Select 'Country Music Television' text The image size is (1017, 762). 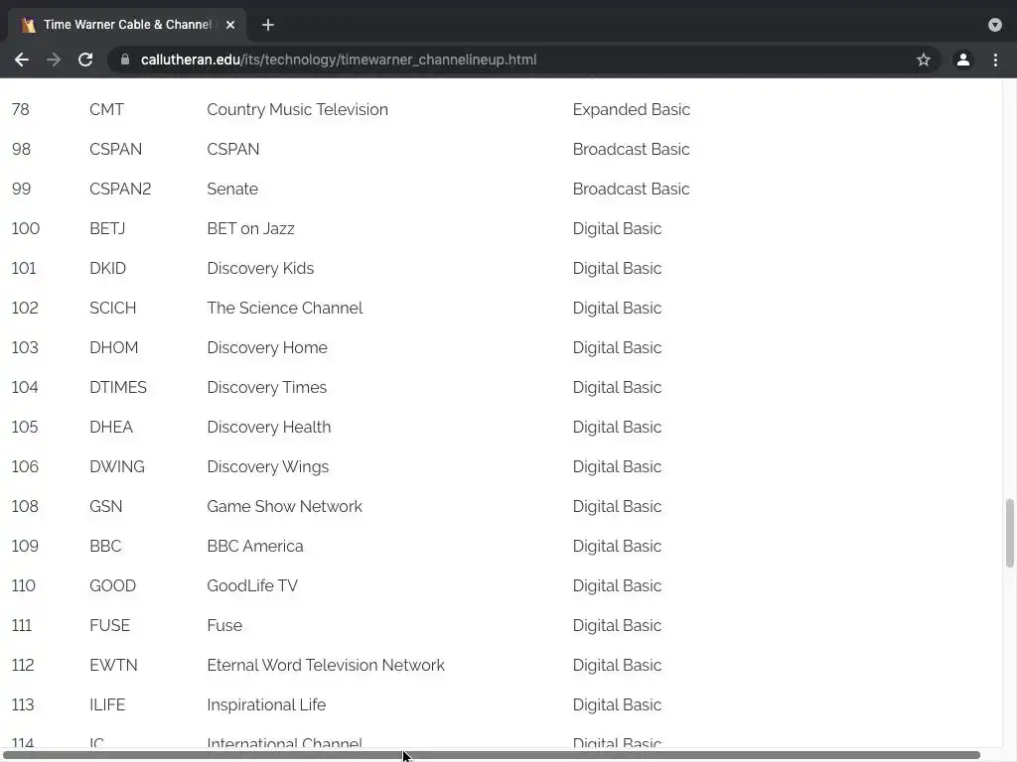tap(298, 109)
